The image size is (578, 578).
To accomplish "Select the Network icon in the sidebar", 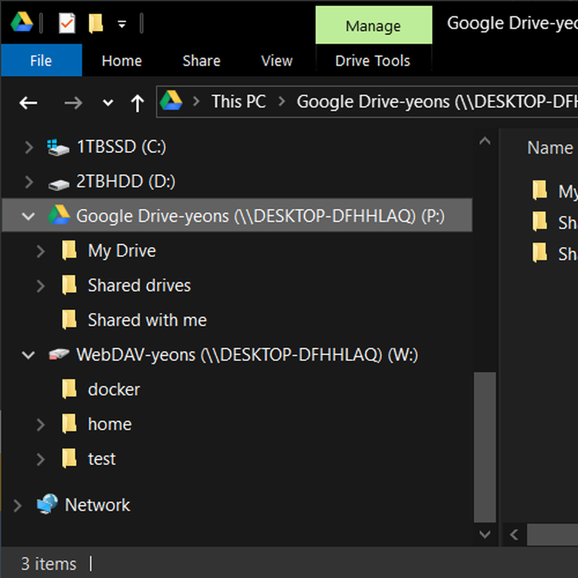I will click(x=49, y=505).
